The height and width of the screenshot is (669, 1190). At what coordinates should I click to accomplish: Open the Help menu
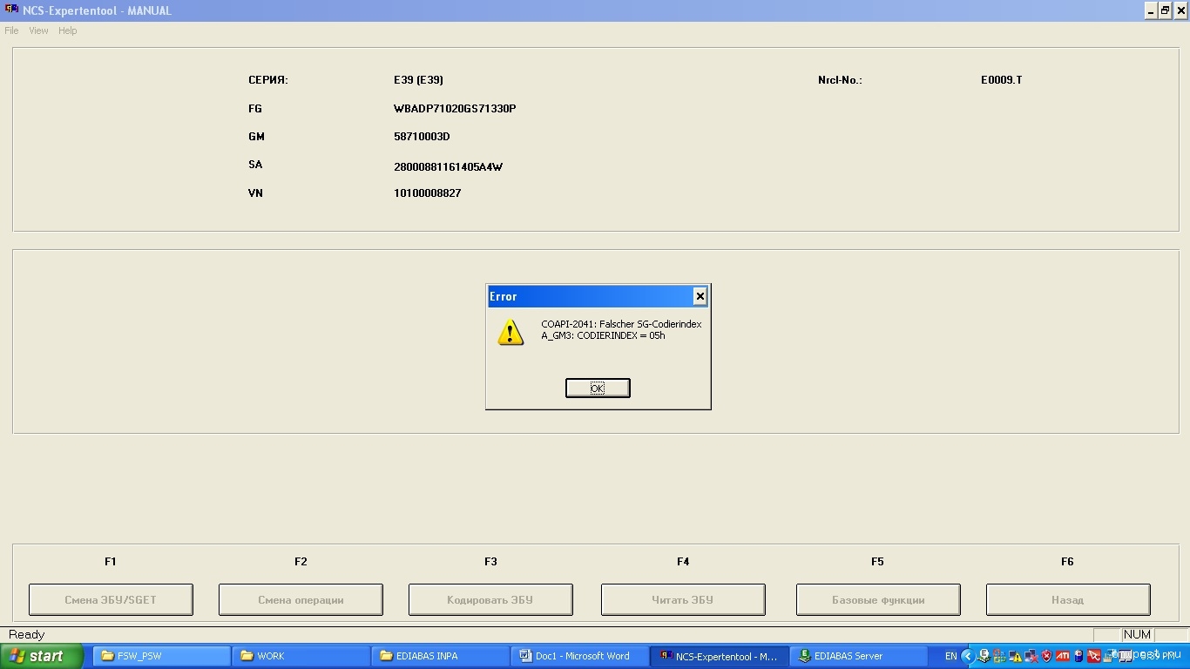click(x=67, y=30)
